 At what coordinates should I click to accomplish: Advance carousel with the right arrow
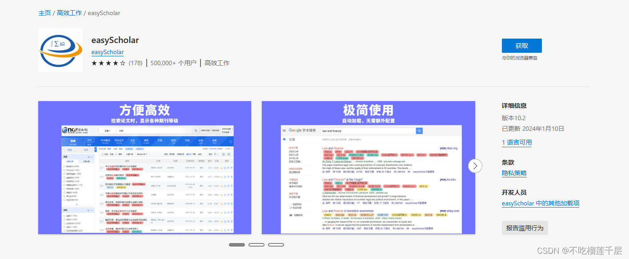click(475, 166)
